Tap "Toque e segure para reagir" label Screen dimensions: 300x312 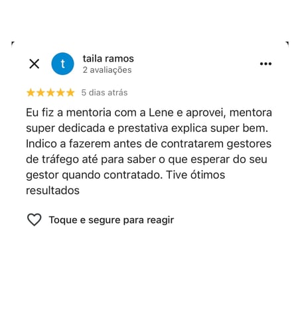(x=112, y=220)
